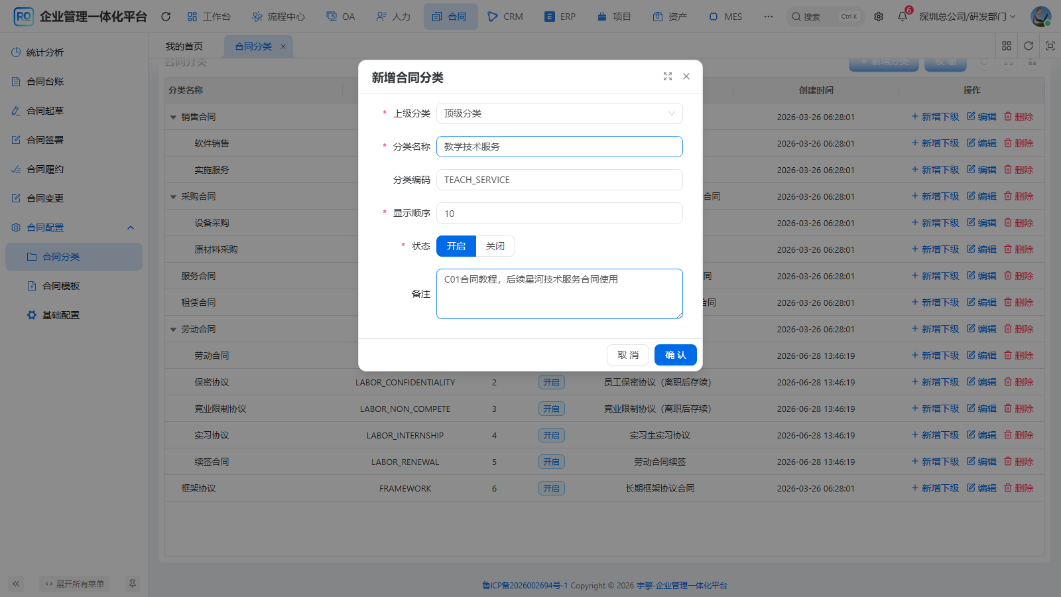1061x597 pixels.
Task: Click the refresh icon beside platform title
Action: click(166, 17)
